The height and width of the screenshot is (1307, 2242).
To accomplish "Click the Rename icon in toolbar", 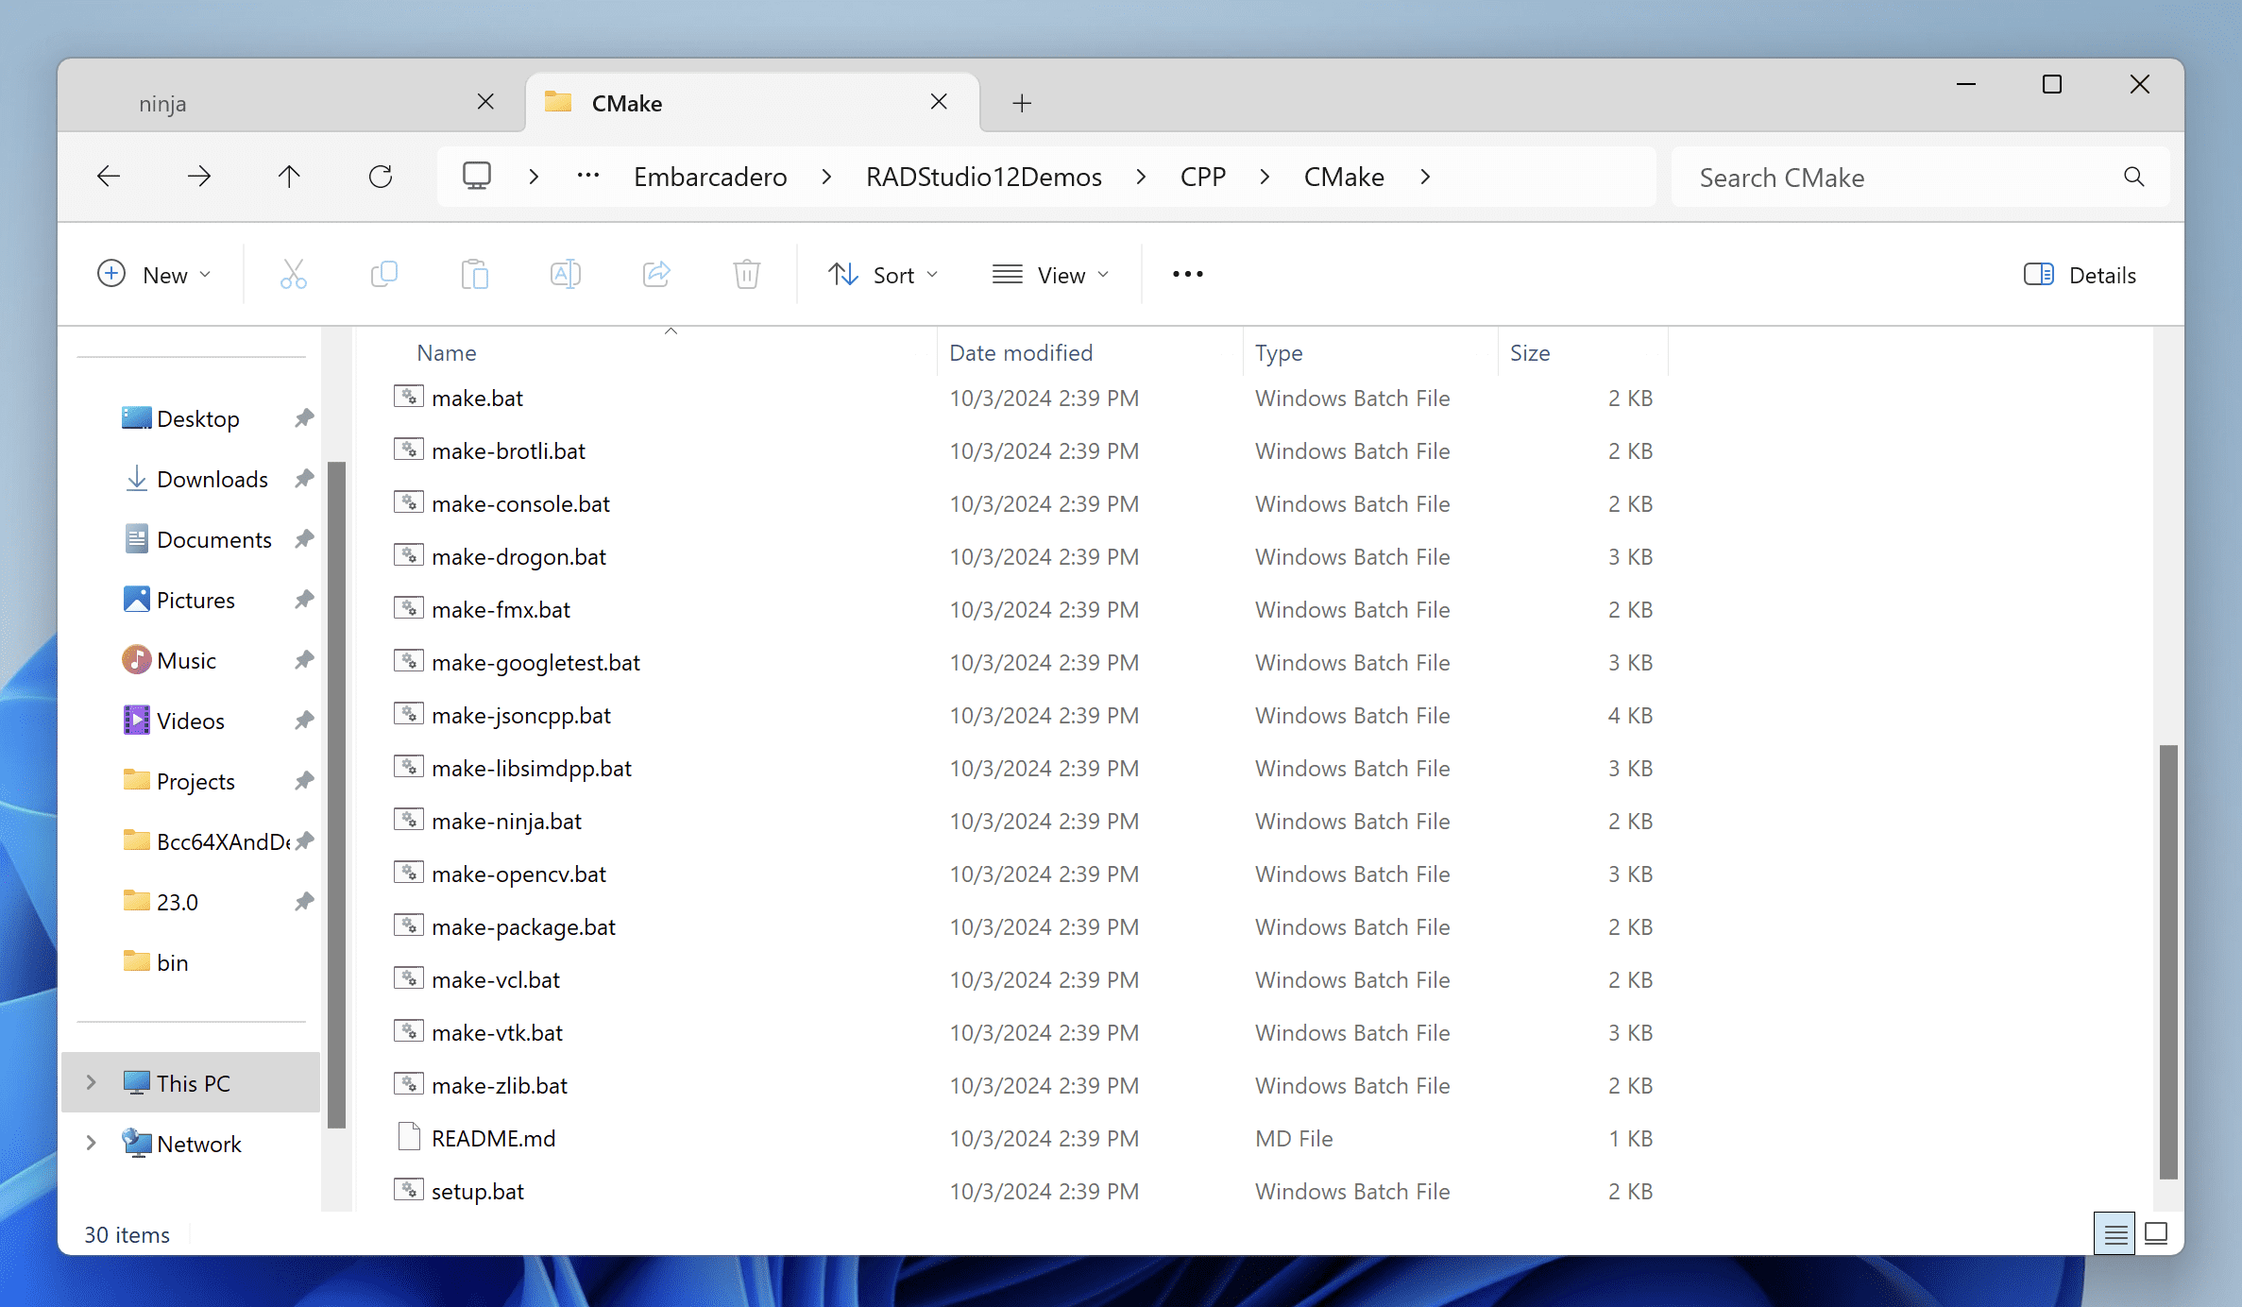I will pyautogui.click(x=565, y=275).
